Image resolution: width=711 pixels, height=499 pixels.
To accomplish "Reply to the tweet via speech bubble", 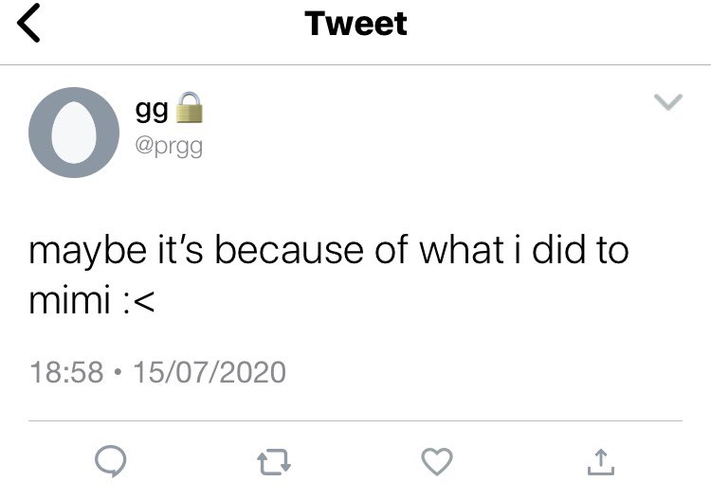I will tap(111, 461).
